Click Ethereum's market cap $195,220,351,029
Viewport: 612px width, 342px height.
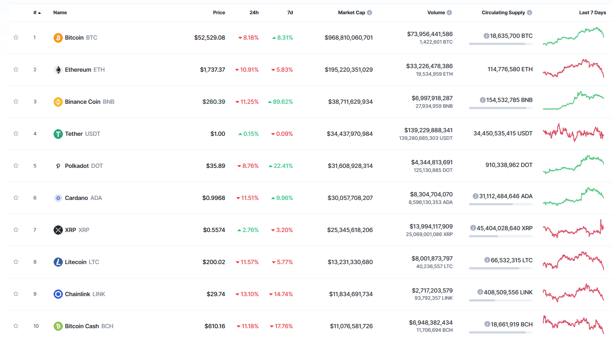click(349, 70)
